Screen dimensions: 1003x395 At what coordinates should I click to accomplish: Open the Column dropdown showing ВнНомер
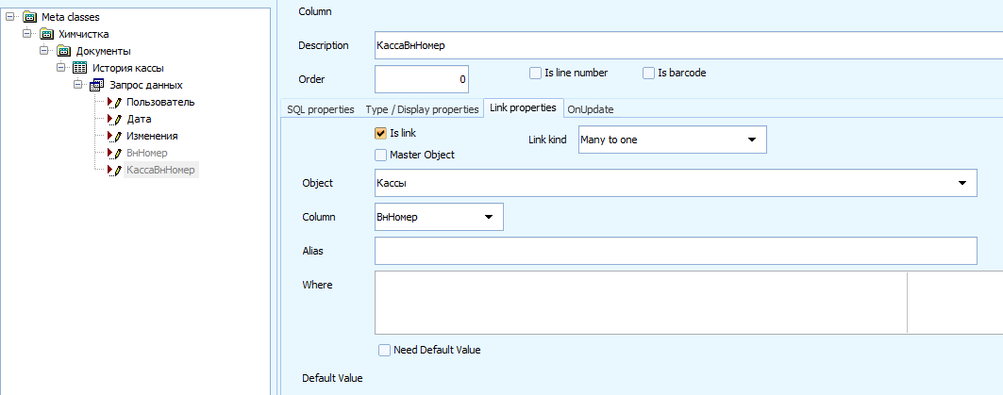(489, 218)
